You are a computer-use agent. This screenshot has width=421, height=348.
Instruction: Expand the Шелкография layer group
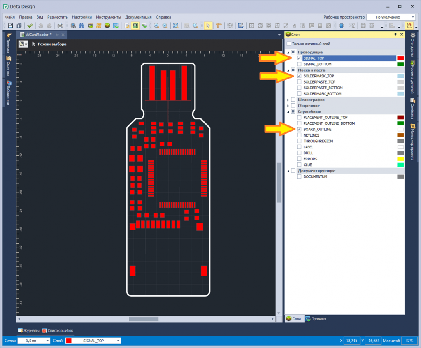[x=288, y=100]
